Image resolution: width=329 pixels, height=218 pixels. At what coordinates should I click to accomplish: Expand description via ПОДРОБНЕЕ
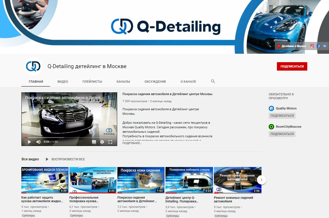pyautogui.click(x=132, y=143)
